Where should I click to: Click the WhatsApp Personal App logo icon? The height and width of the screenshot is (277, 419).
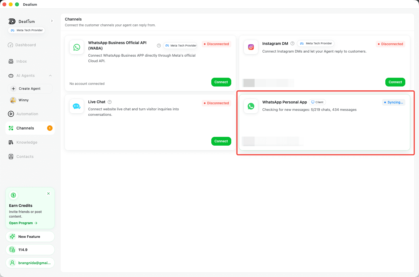[x=251, y=106]
